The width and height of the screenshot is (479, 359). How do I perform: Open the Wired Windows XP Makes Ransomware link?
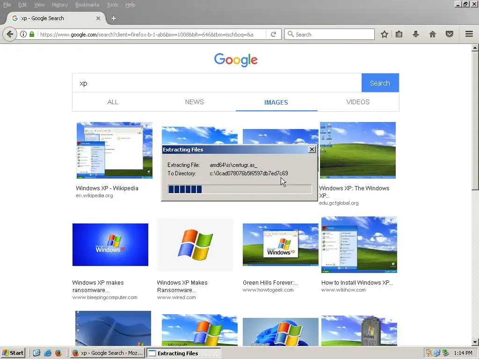click(182, 287)
